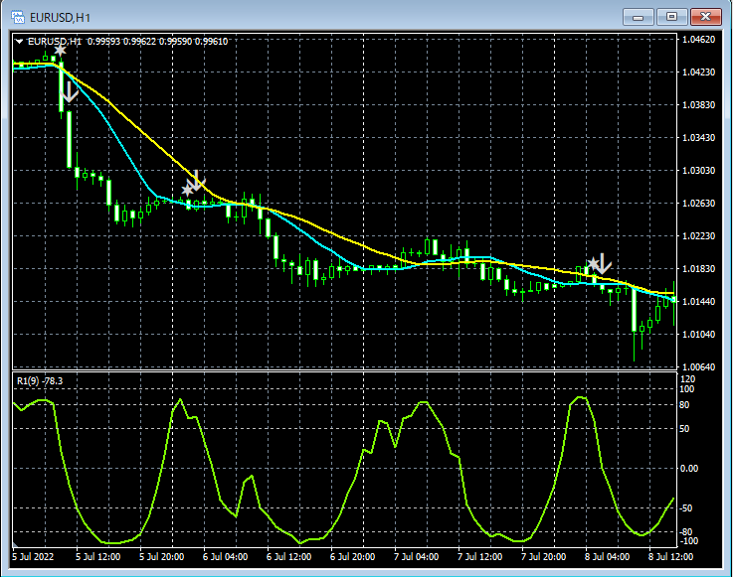Select the first down arrow sell signal

69,92
